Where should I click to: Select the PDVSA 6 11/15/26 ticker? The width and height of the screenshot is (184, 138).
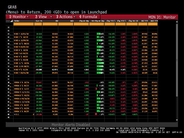click(22, 102)
